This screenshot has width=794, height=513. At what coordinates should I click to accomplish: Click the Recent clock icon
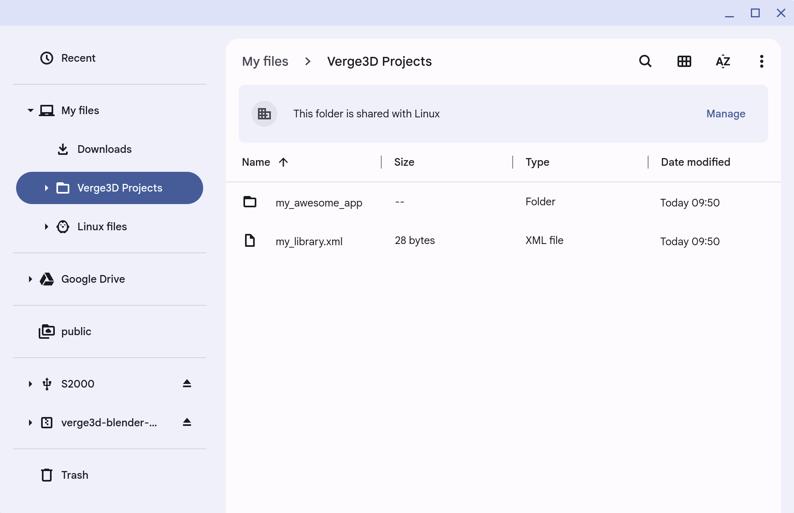47,58
